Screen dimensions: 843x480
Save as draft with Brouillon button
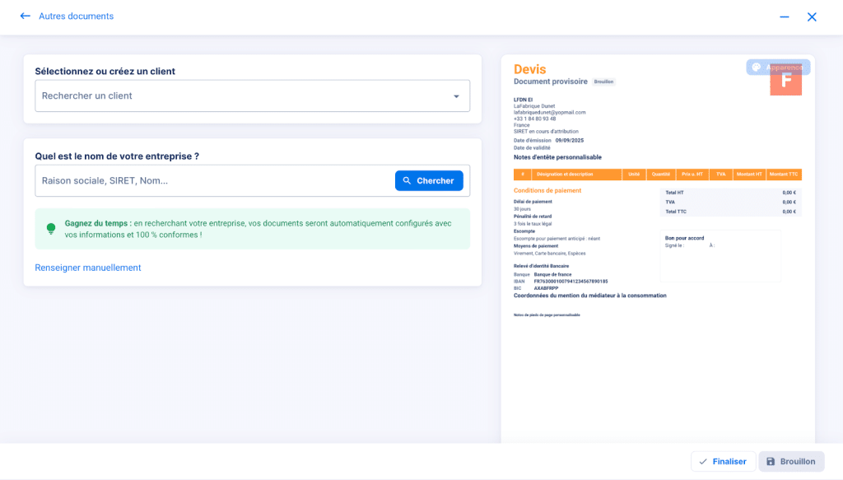pyautogui.click(x=791, y=462)
